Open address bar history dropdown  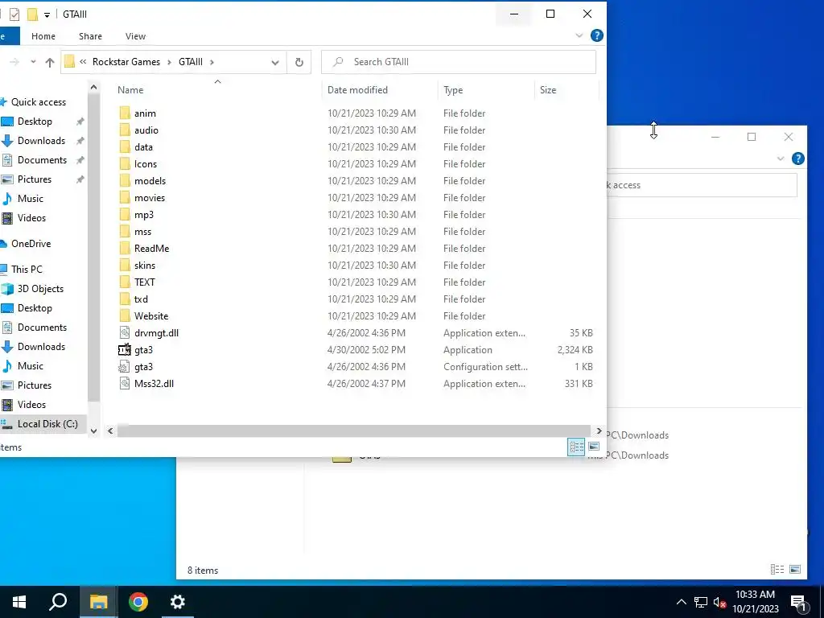click(x=275, y=62)
